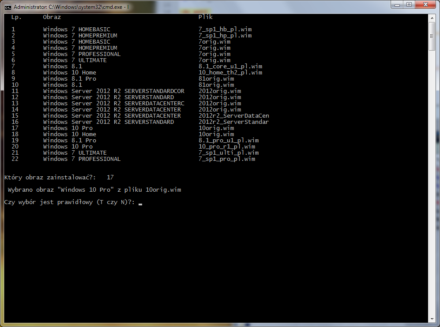Click the scrollbar down arrow
The image size is (440, 327).
tap(432, 319)
